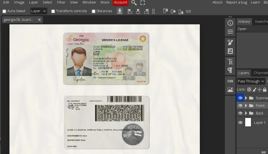Switch to the Channels tab
Viewport: 268px width, 154px height.
pyautogui.click(x=261, y=73)
